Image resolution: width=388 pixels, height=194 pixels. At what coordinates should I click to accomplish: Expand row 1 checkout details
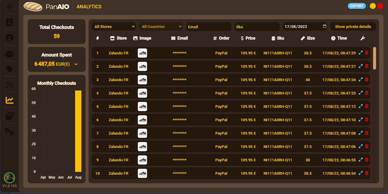pyautogui.click(x=361, y=53)
